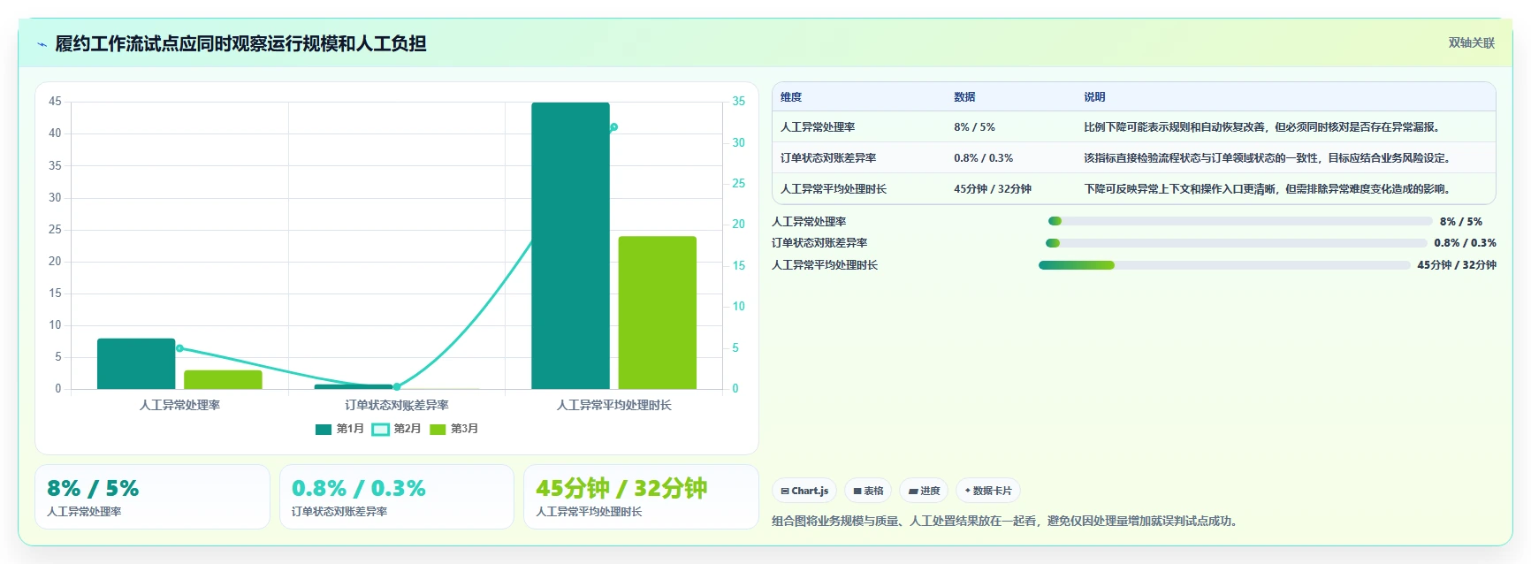Click the footnote starting 组合图将业务规模与质量
1531x564 pixels.
tap(1007, 521)
